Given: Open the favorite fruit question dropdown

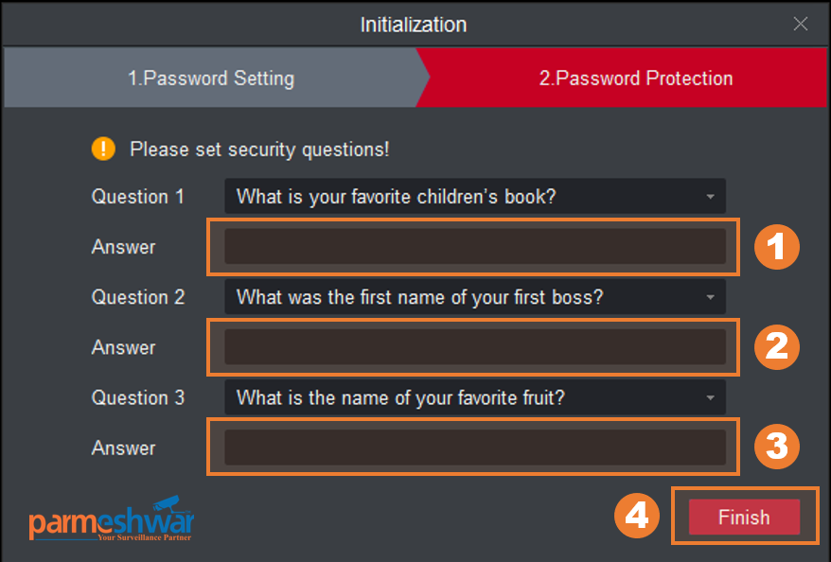Looking at the screenshot, I should tap(475, 397).
